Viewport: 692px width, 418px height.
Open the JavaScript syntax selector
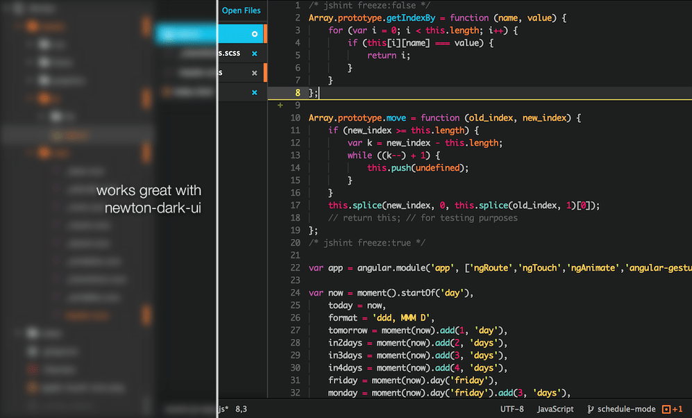[x=555, y=409]
